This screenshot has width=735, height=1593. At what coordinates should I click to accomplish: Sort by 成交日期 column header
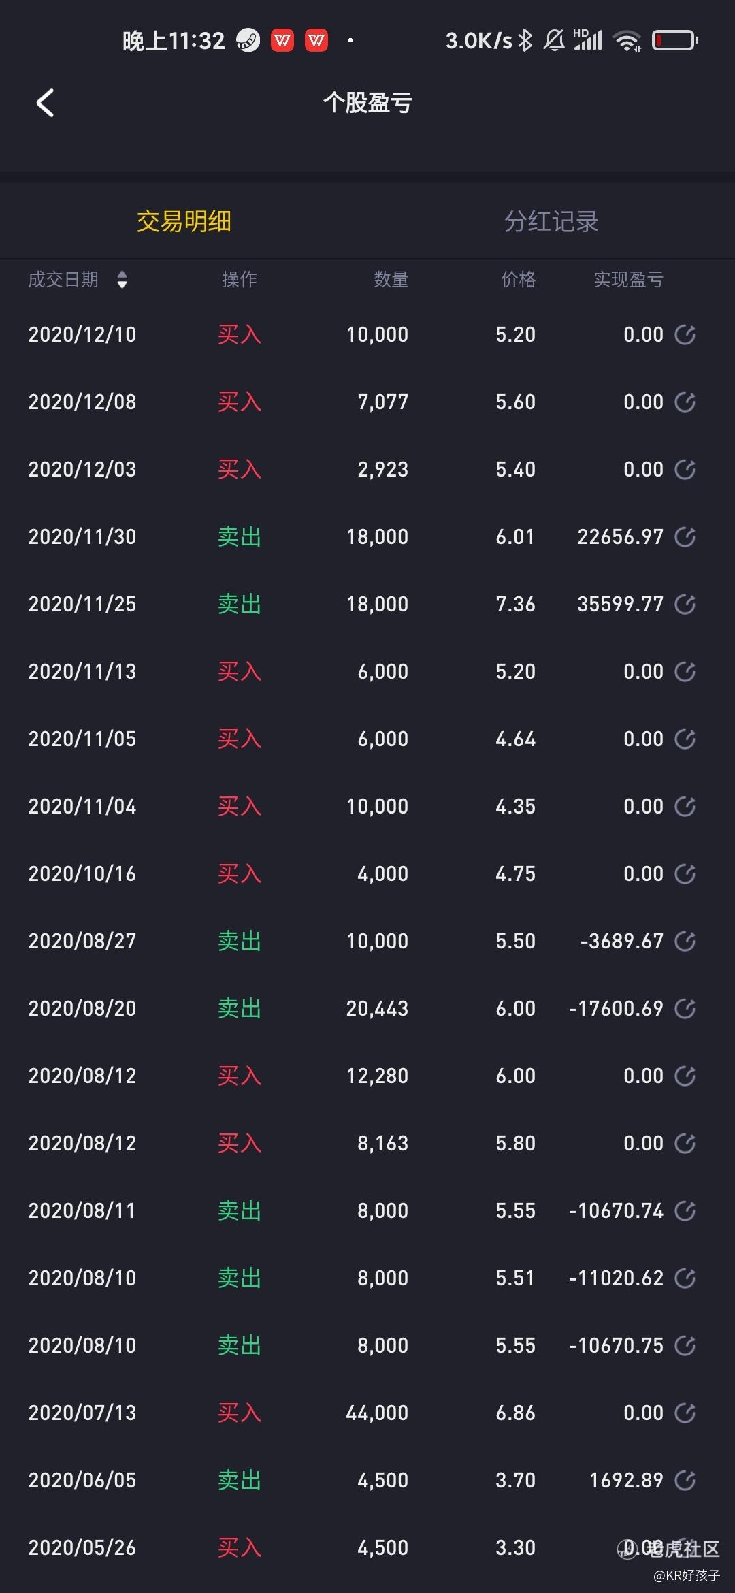click(63, 280)
